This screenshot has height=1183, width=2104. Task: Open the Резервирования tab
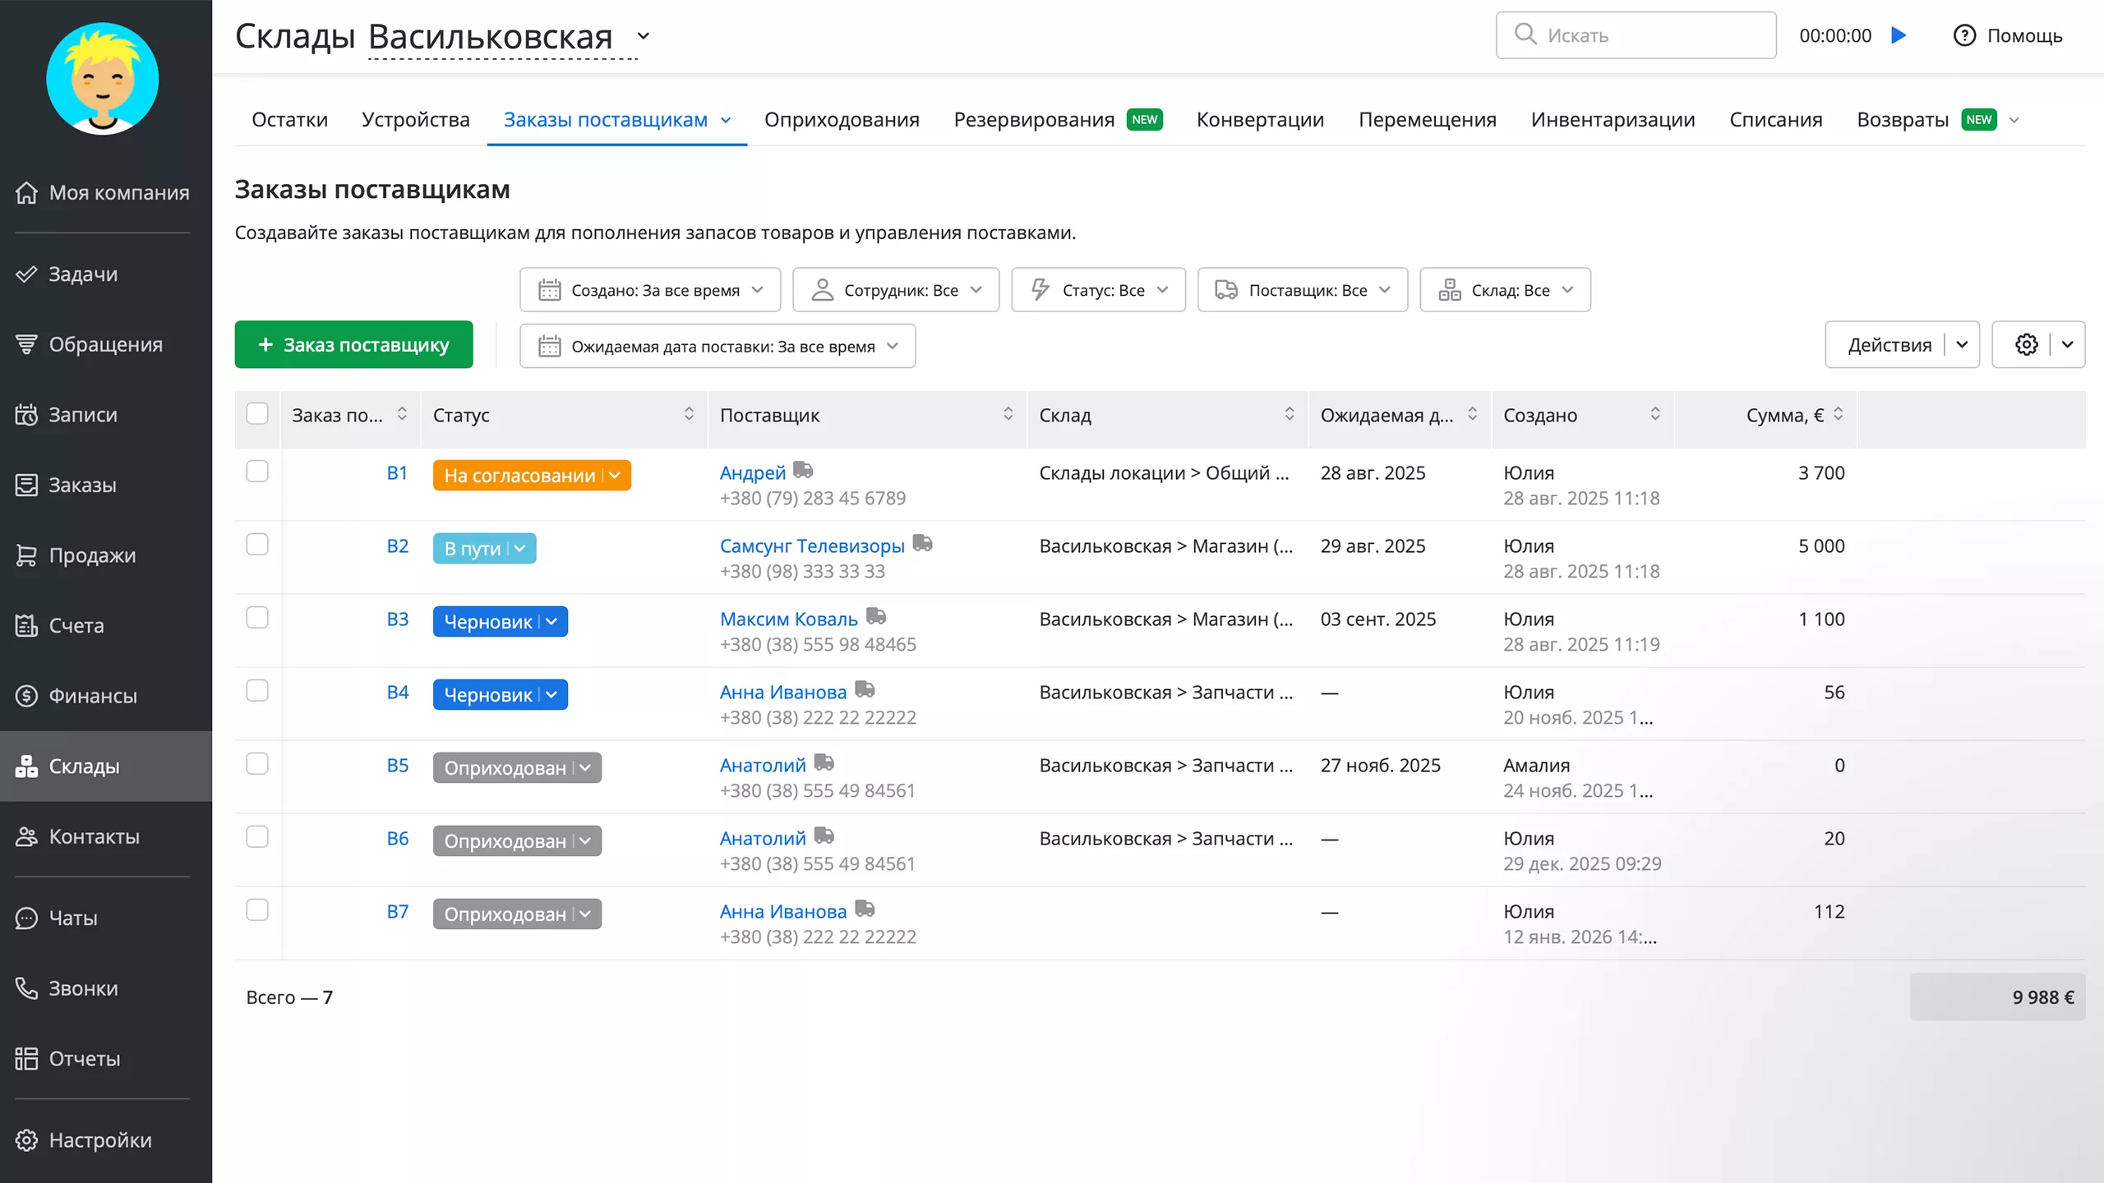coord(1034,119)
